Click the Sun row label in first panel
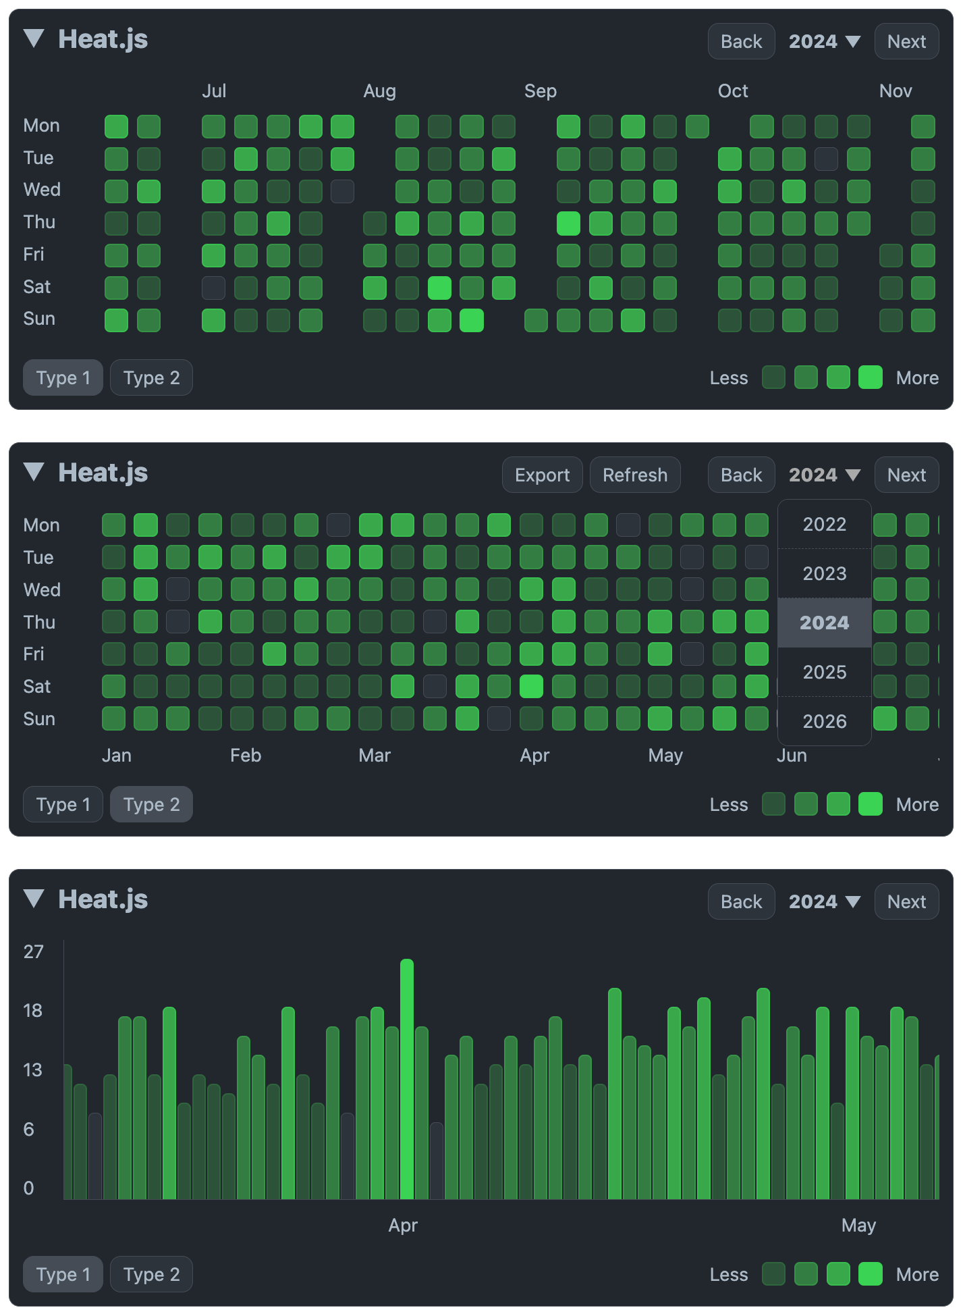This screenshot has width=963, height=1316. point(39,319)
